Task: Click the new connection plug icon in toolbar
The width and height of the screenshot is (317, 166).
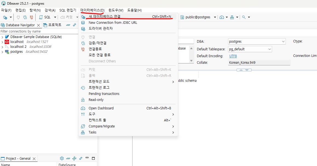Action: 5,18
